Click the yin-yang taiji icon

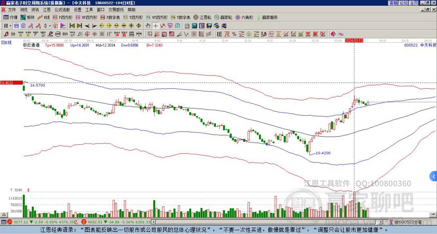coord(333,34)
